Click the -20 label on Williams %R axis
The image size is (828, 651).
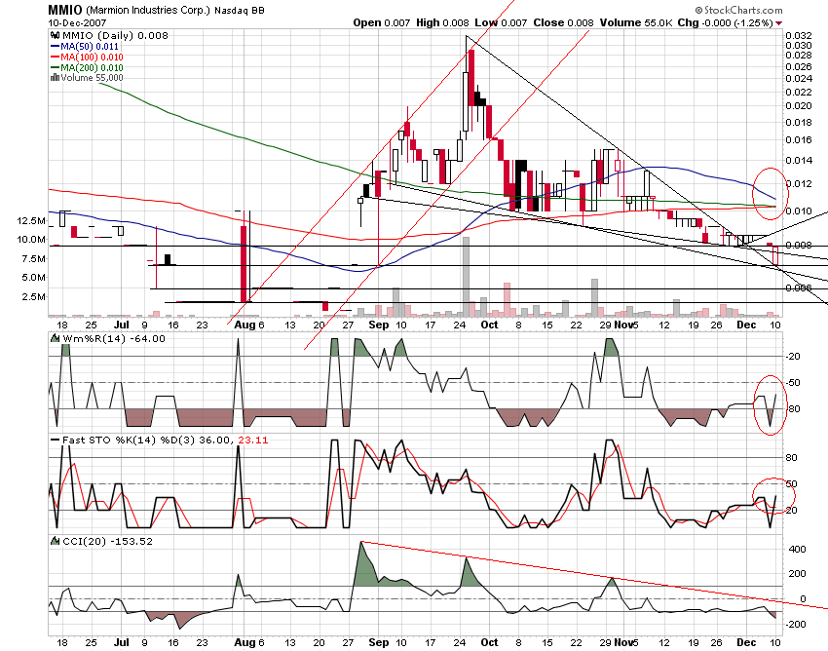[793, 356]
